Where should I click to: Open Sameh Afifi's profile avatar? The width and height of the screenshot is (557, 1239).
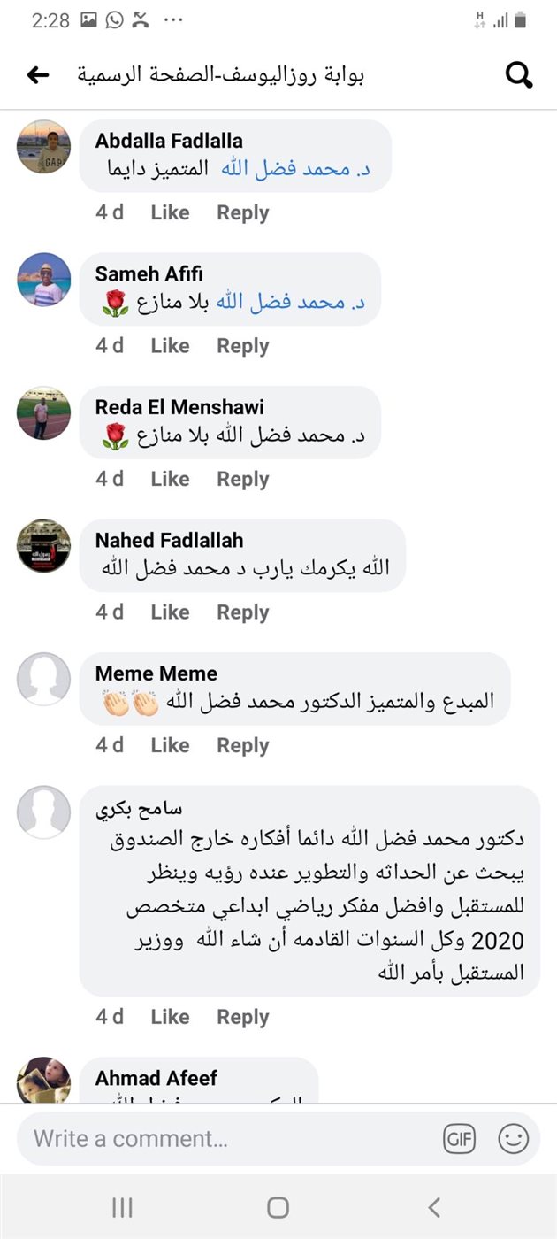pos(43,280)
